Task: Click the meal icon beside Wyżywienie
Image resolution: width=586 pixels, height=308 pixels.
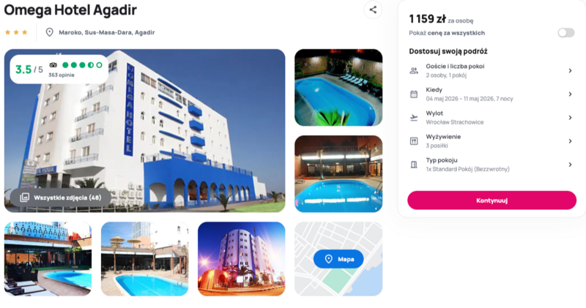Action: (x=414, y=141)
